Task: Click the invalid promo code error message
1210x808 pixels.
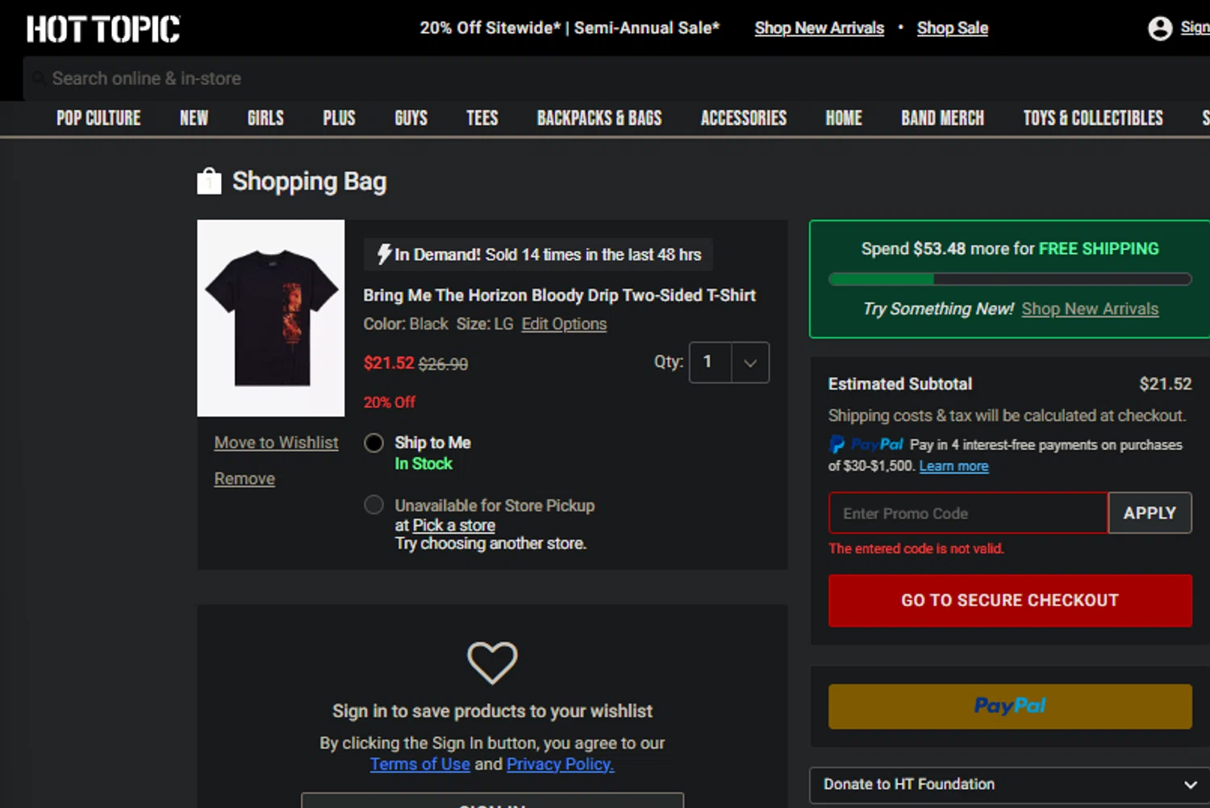Action: (x=916, y=548)
